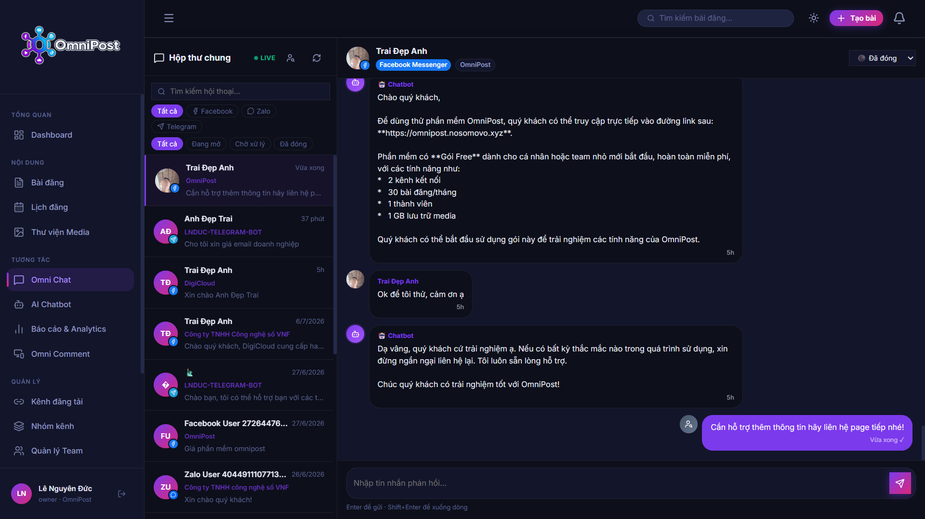
Task: Open Dashboard from the sidebar
Action: coord(70,135)
